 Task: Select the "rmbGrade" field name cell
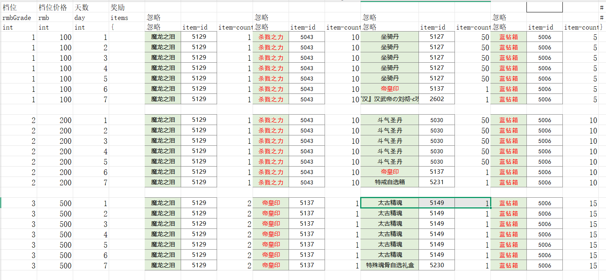pyautogui.click(x=19, y=18)
